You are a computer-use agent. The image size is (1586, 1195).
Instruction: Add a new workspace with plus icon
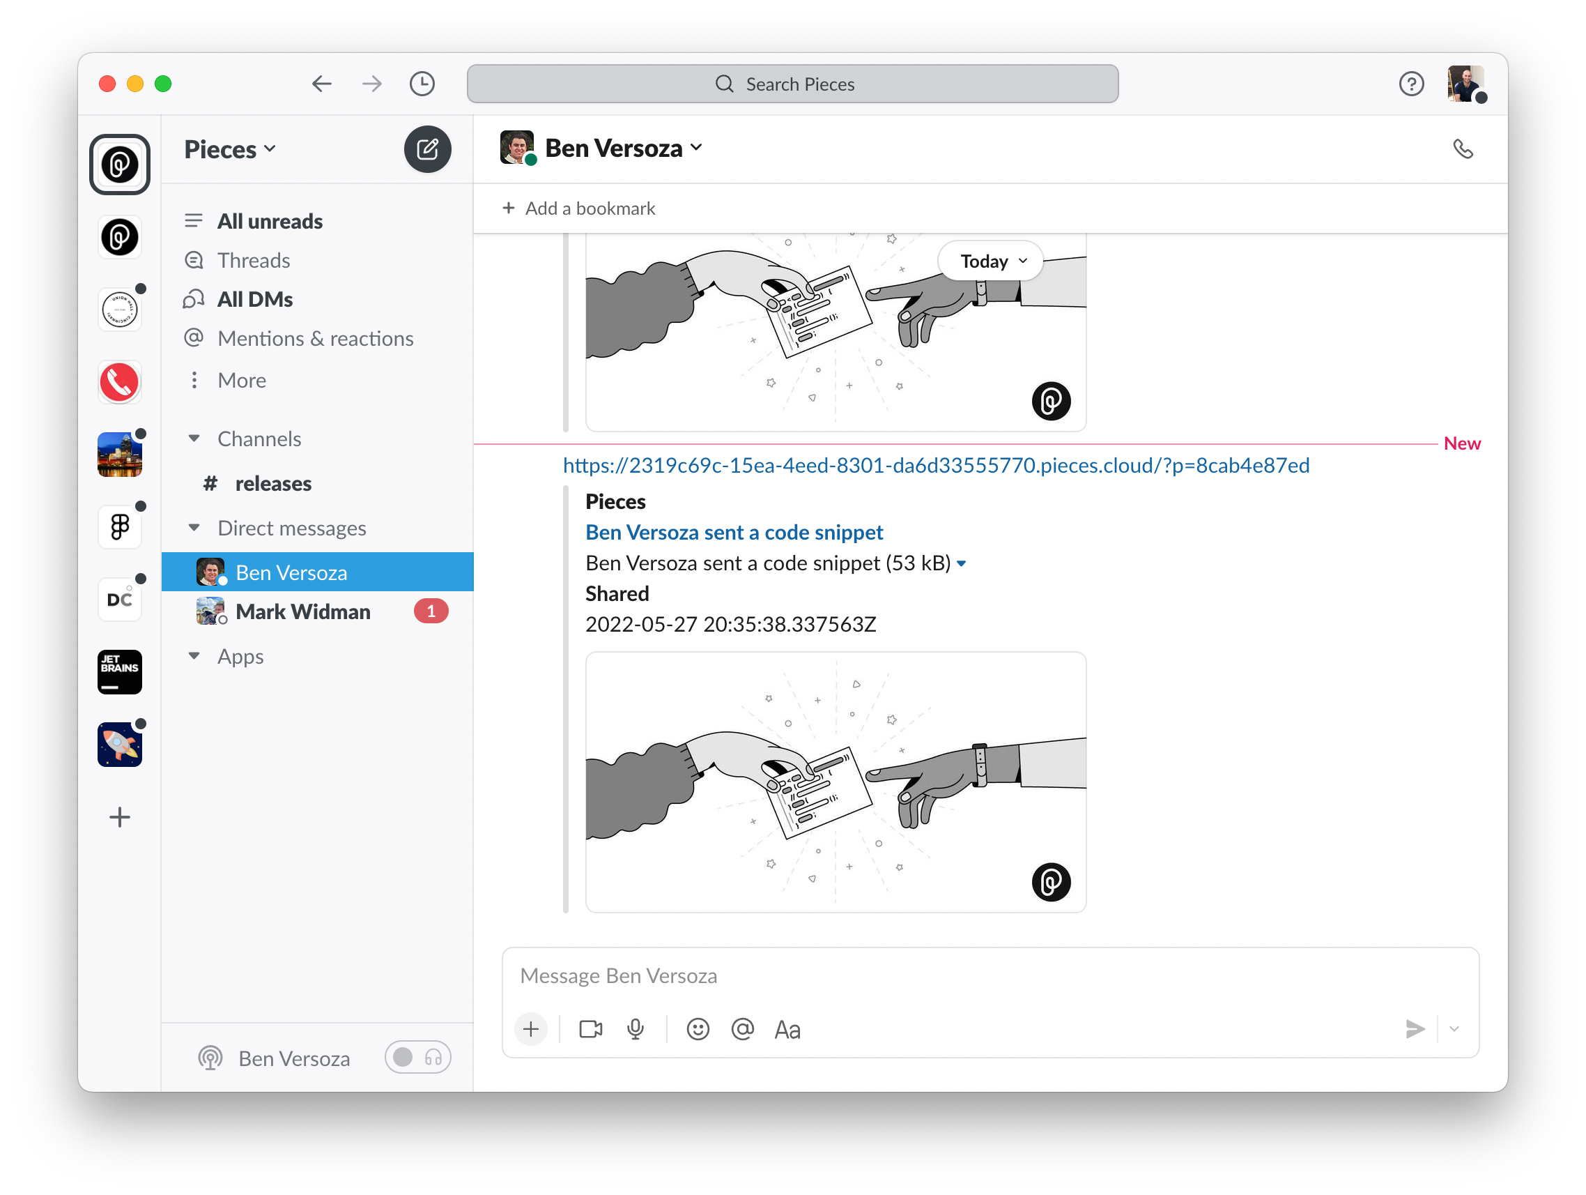click(120, 818)
